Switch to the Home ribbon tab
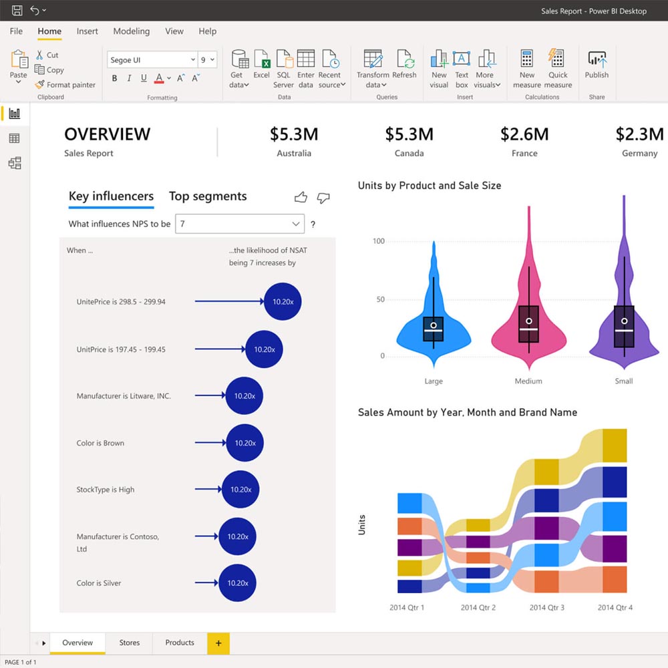The width and height of the screenshot is (668, 668). point(49,31)
